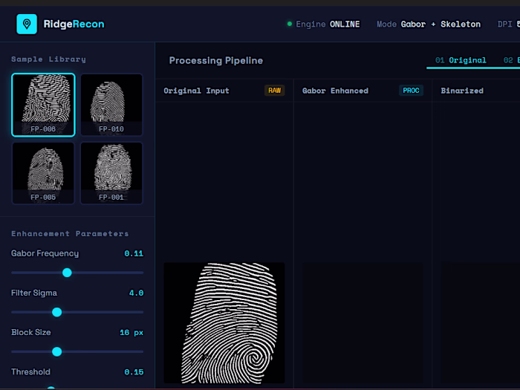Click the Gabor Frequency value 0.11
The height and width of the screenshot is (390, 520).
click(134, 253)
